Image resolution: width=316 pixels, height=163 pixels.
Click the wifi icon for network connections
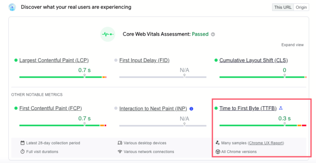[120, 151]
